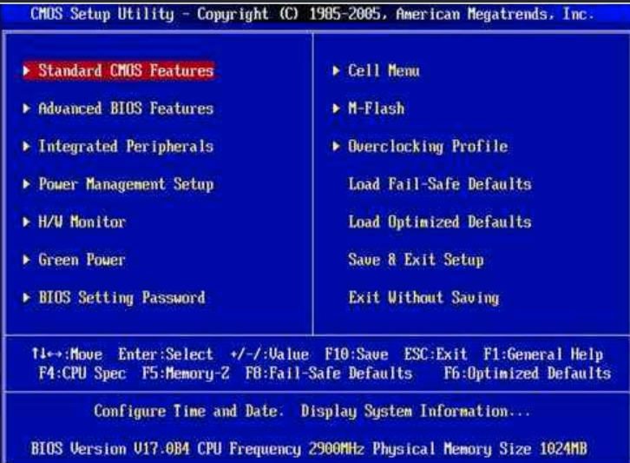Click arrow beside H/W Monitor
Image resolution: width=630 pixels, height=463 pixels.
tap(27, 222)
